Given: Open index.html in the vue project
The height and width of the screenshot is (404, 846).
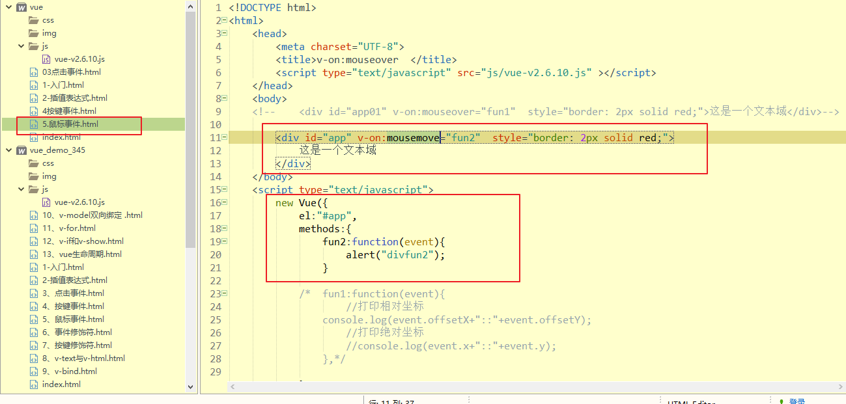Looking at the screenshot, I should click(x=61, y=137).
